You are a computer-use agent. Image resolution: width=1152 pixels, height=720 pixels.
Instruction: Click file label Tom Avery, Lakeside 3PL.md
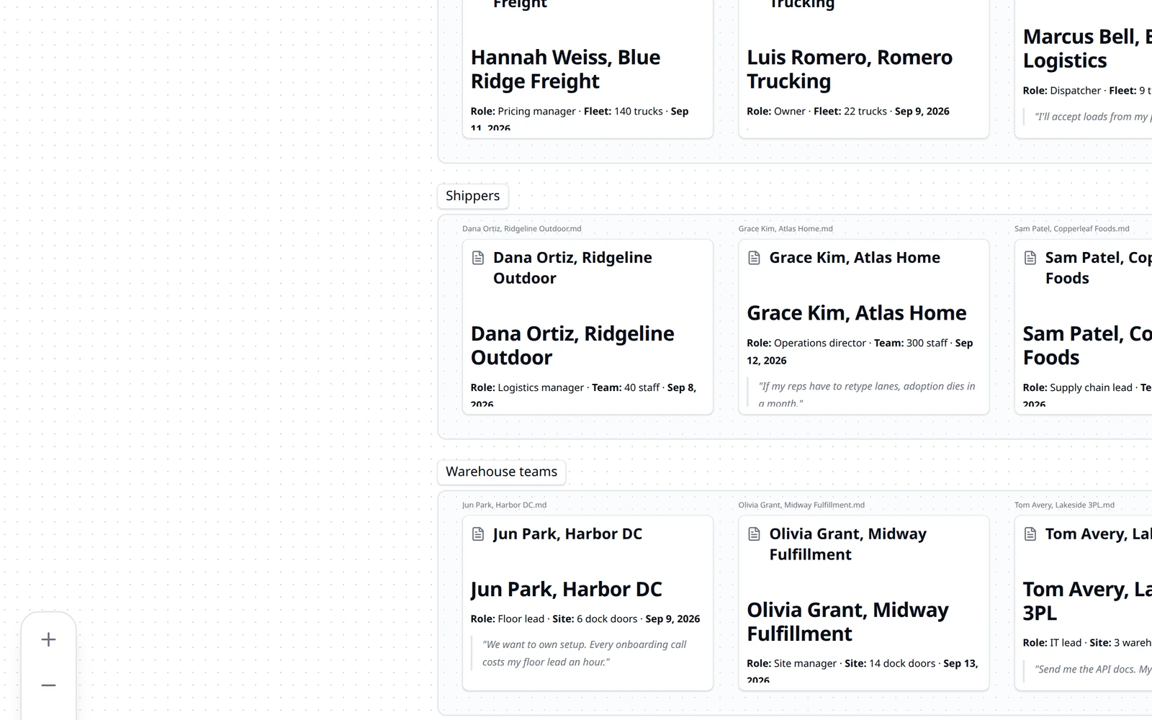coord(1064,505)
